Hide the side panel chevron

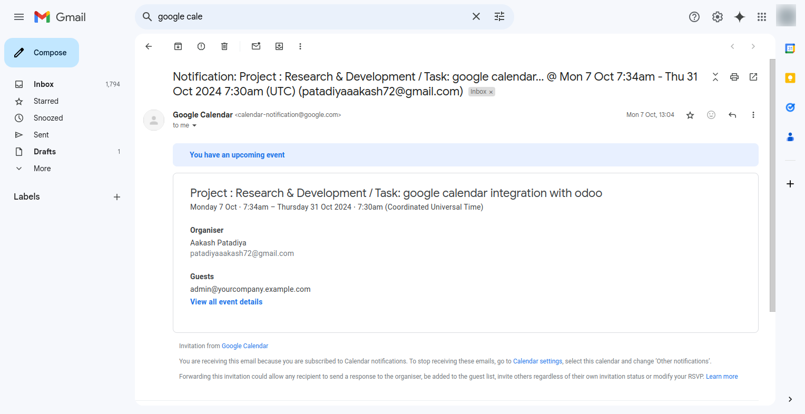click(x=790, y=399)
